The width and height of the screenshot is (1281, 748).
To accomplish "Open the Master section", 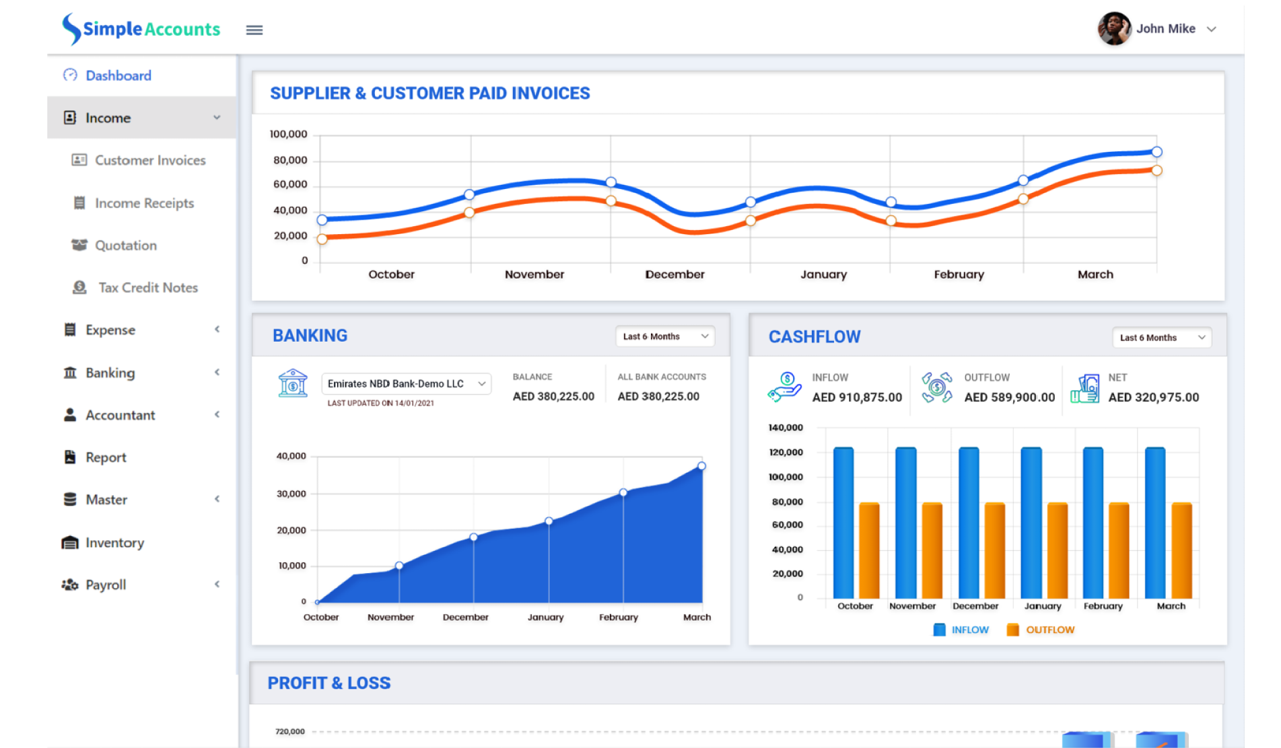I will [106, 499].
